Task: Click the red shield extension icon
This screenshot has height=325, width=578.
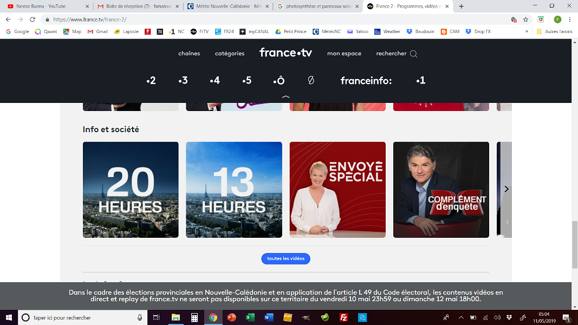Action: point(541,19)
